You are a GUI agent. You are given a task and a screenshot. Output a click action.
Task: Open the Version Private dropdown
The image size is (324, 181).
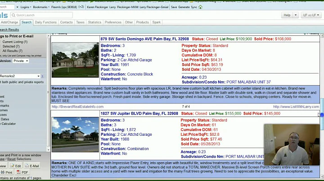coord(21,61)
